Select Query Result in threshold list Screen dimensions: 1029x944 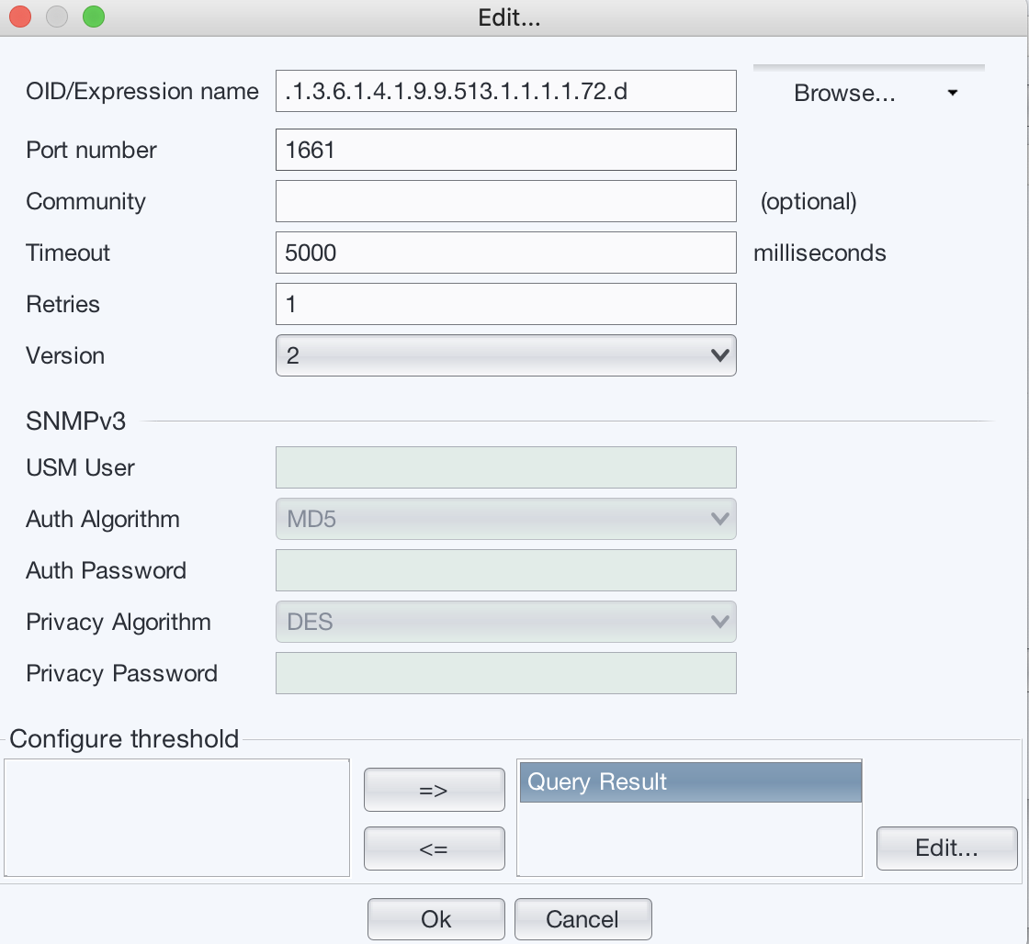pyautogui.click(x=690, y=782)
